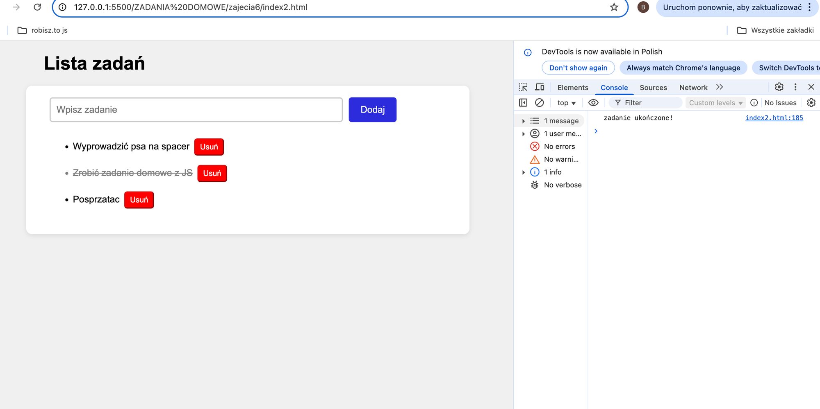Bookmark page with the star icon
820x409 pixels.
click(x=614, y=7)
